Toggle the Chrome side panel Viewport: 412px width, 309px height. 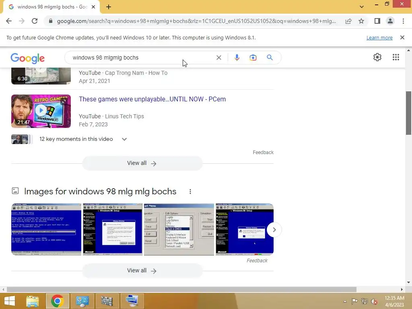[x=377, y=21]
